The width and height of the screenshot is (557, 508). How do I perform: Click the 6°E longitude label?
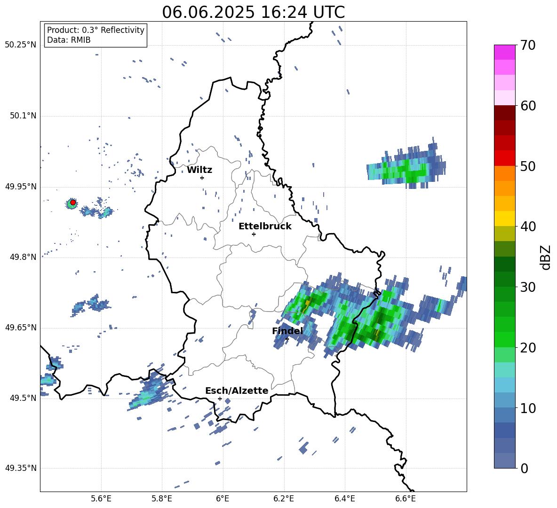pos(223,499)
